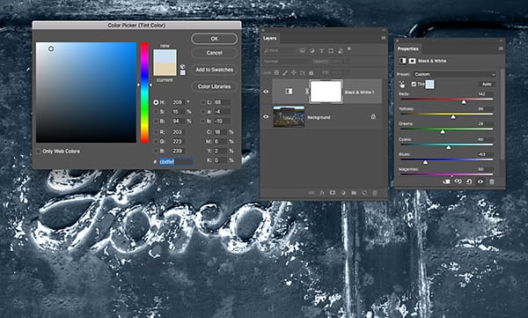Image resolution: width=528 pixels, height=318 pixels.
Task: Select the Layers tab
Action: [x=270, y=39]
